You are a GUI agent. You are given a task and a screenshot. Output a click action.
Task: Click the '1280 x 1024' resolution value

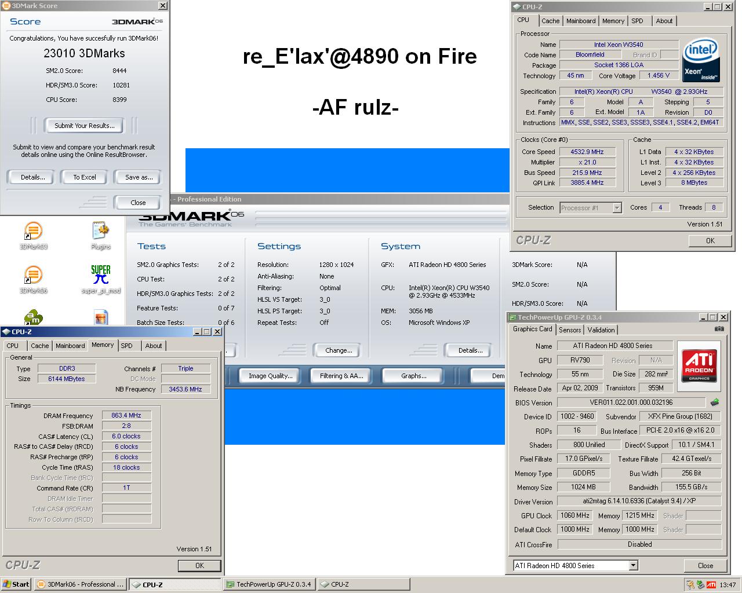pos(336,265)
